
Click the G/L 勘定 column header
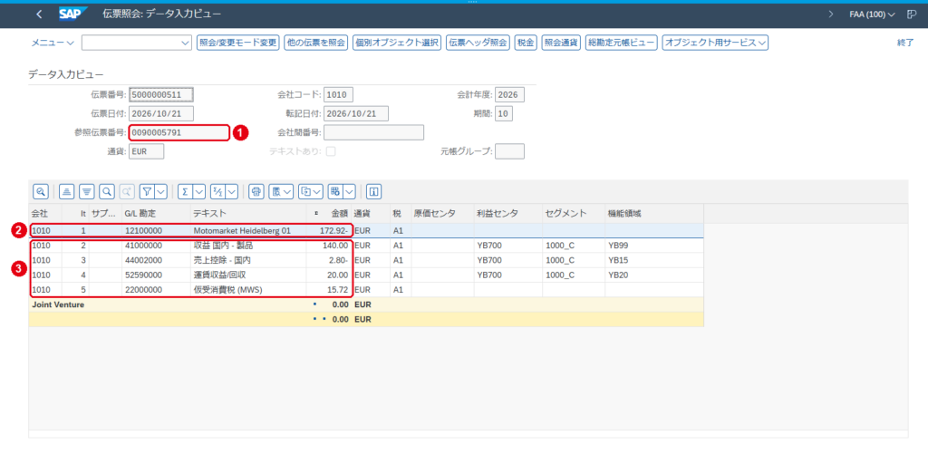[154, 213]
